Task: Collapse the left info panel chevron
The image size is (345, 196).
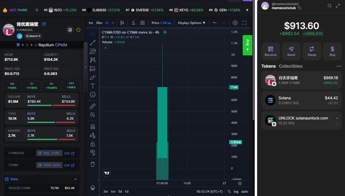Action: coord(85,67)
